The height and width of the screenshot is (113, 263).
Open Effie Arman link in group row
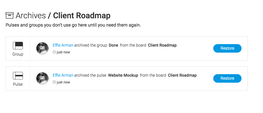(63, 45)
